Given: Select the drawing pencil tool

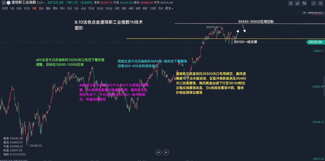Looking at the screenshot, I should [x=297, y=3].
